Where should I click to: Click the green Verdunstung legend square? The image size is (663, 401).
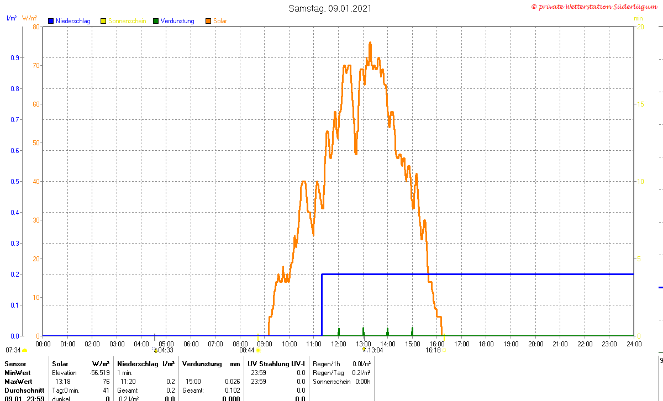point(156,21)
